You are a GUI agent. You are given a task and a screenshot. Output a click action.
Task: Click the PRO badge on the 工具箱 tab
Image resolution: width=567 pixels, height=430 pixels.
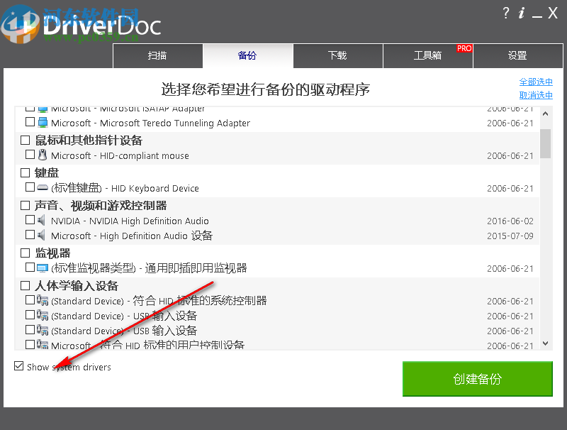464,48
